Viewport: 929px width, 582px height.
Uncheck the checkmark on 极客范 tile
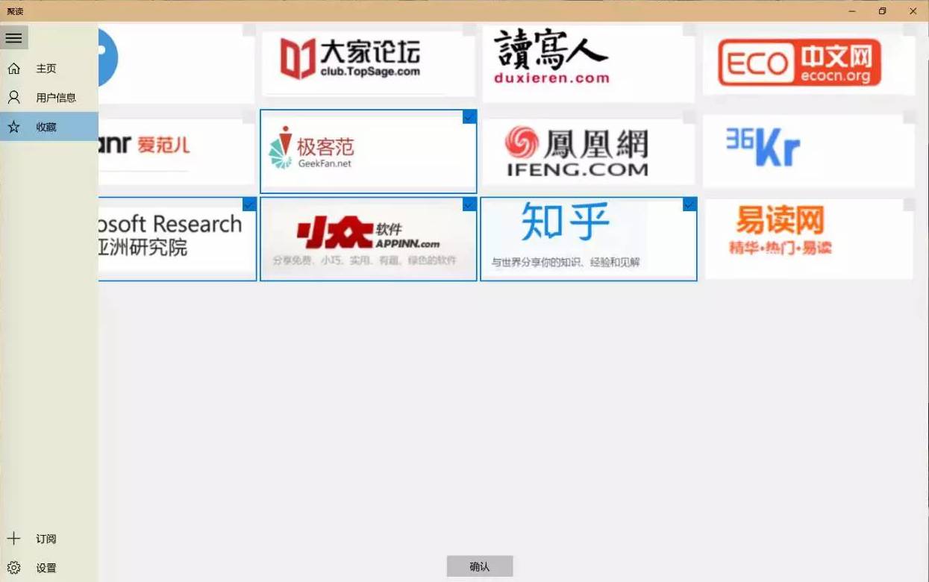(469, 117)
